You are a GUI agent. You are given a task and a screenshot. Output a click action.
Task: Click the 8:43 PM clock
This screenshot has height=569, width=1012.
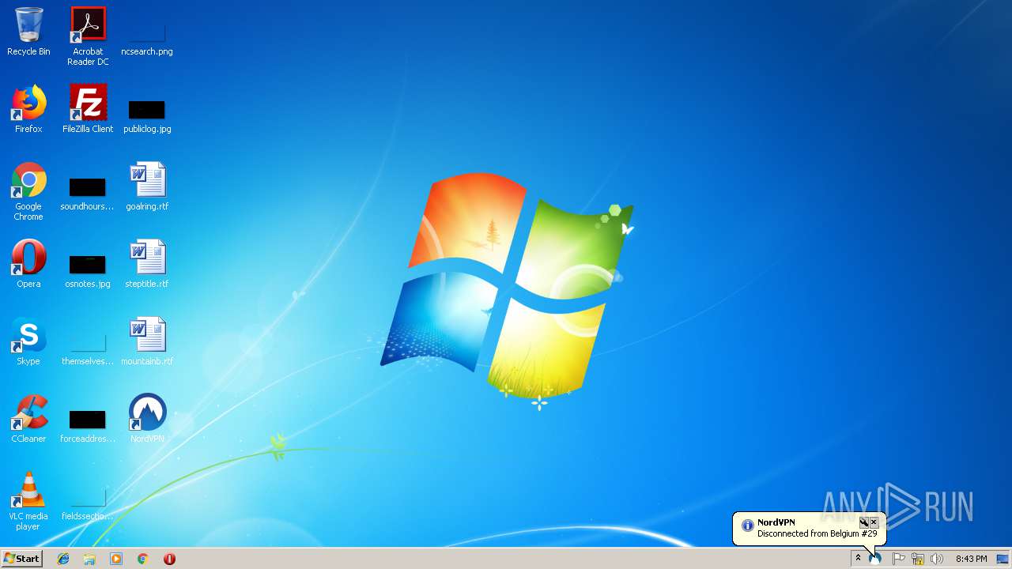pos(971,559)
